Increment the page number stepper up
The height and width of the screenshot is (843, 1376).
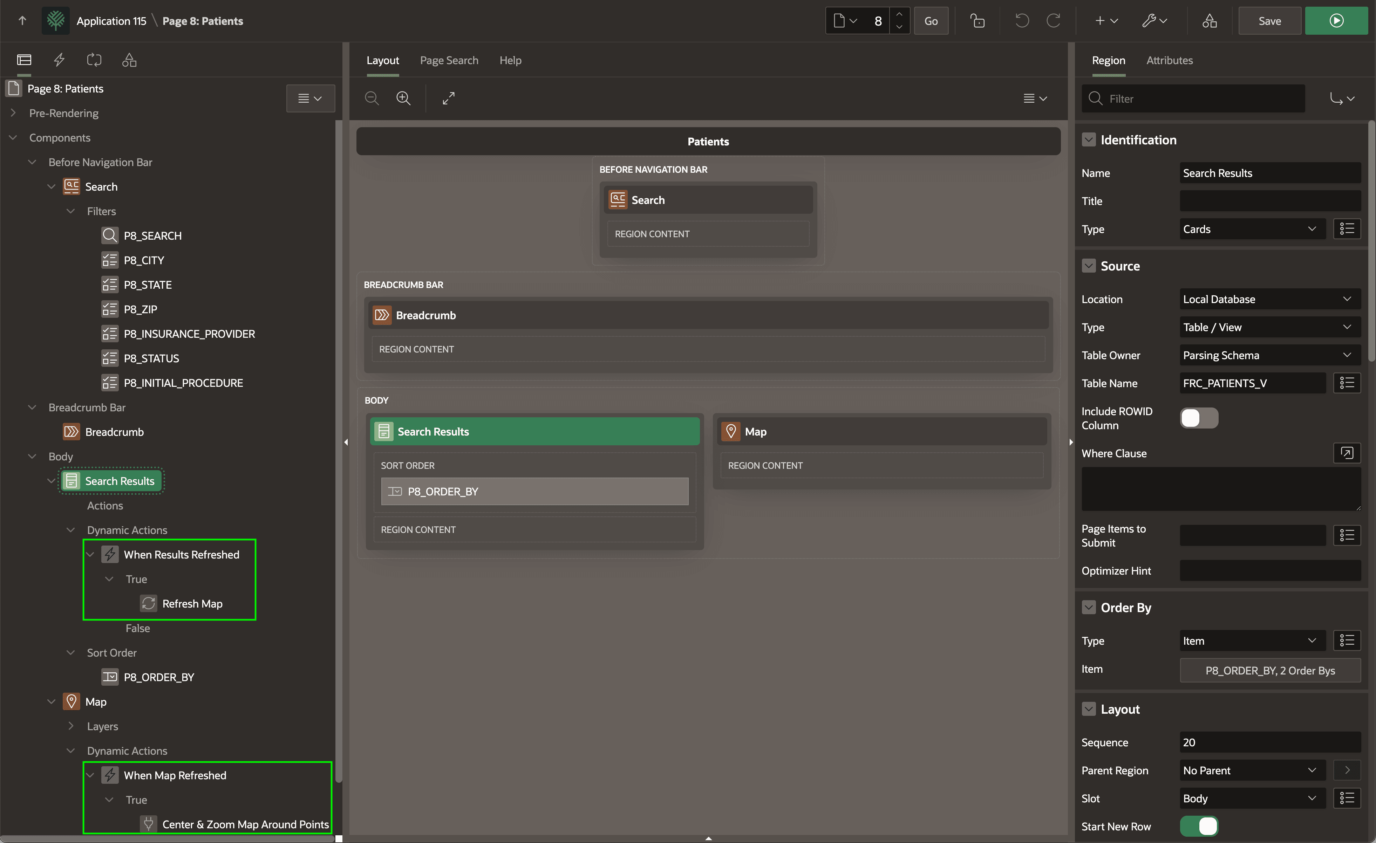(899, 14)
